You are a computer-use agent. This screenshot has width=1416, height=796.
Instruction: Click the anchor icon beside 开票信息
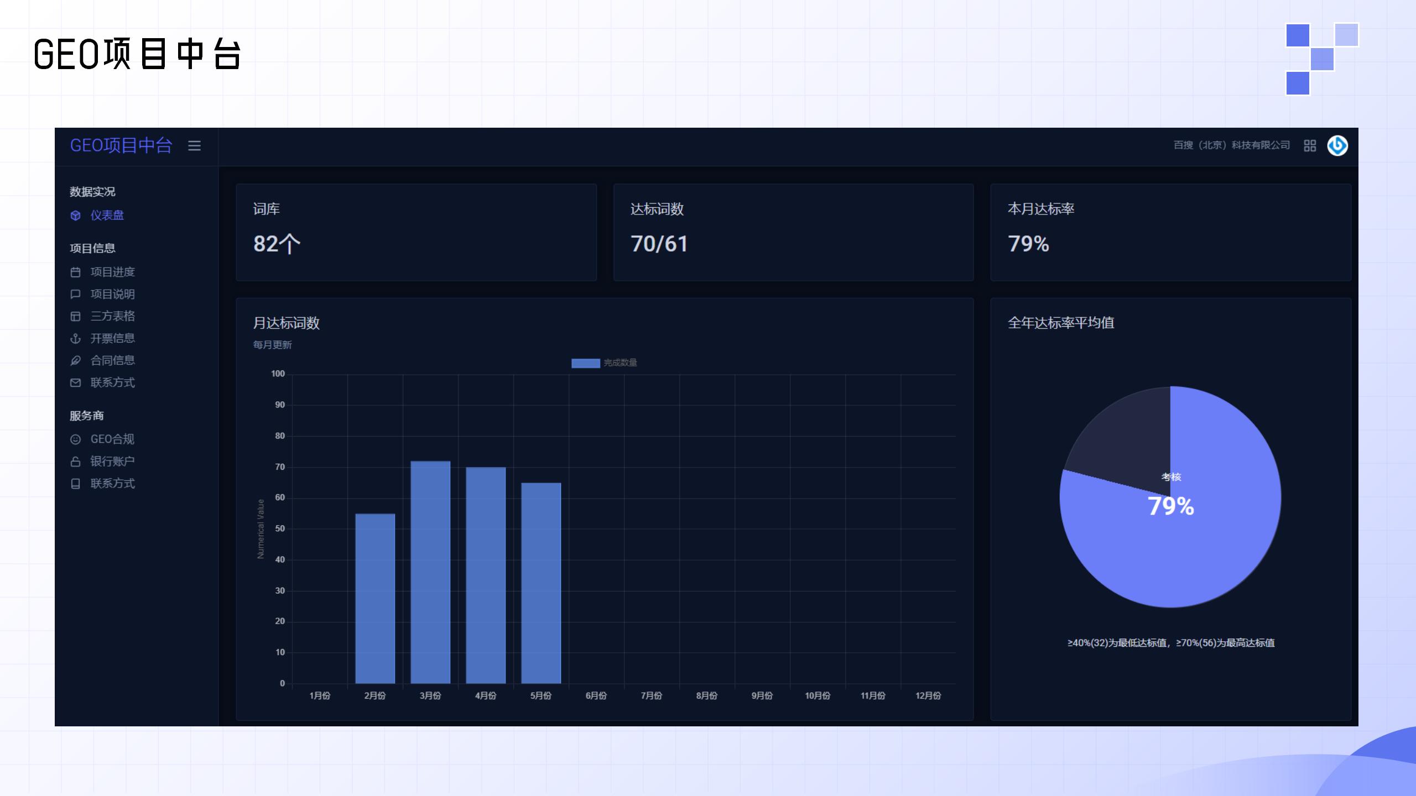pos(76,338)
